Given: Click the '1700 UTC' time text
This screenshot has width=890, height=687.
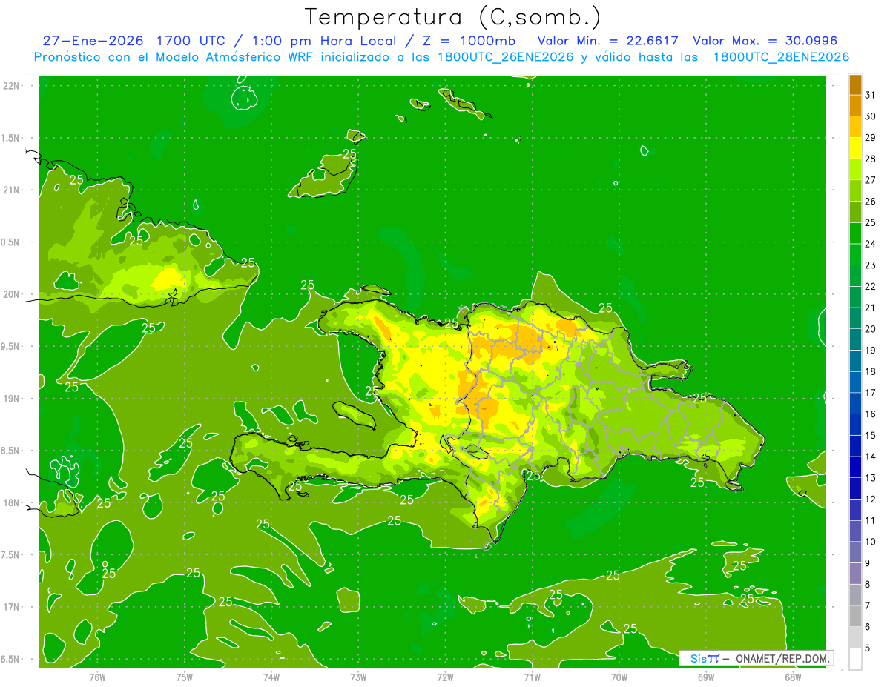Looking at the screenshot, I should pyautogui.click(x=191, y=42).
